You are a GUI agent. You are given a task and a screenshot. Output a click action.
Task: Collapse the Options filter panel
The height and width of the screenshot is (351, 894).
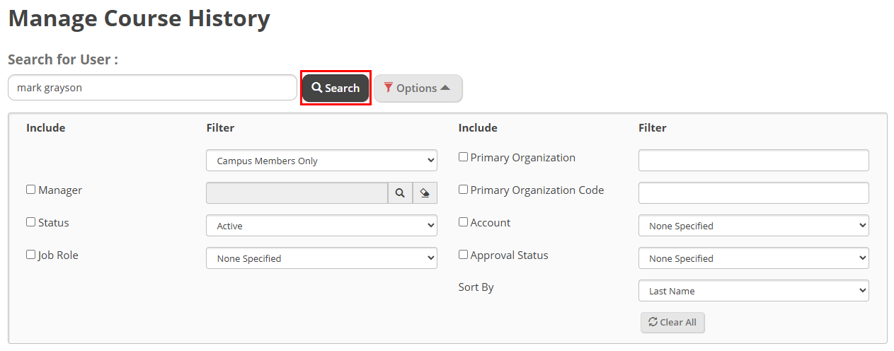click(x=418, y=88)
